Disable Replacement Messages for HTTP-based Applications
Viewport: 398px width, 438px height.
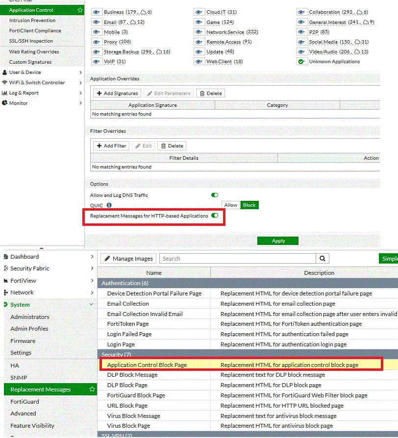[215, 216]
